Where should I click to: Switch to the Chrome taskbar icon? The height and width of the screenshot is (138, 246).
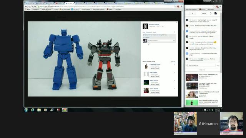pyautogui.click(x=65, y=110)
